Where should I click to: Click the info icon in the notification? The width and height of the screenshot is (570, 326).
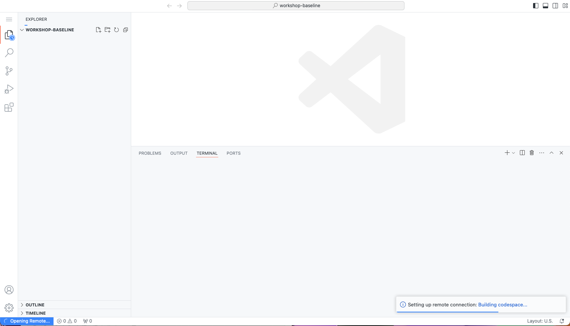pos(403,305)
